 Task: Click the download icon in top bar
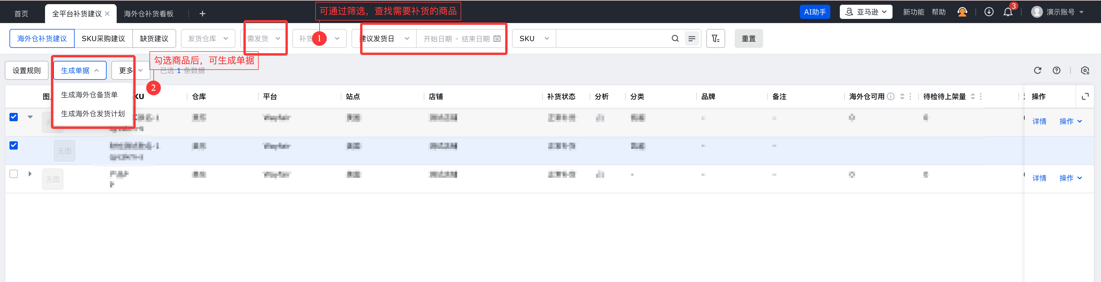(x=988, y=12)
